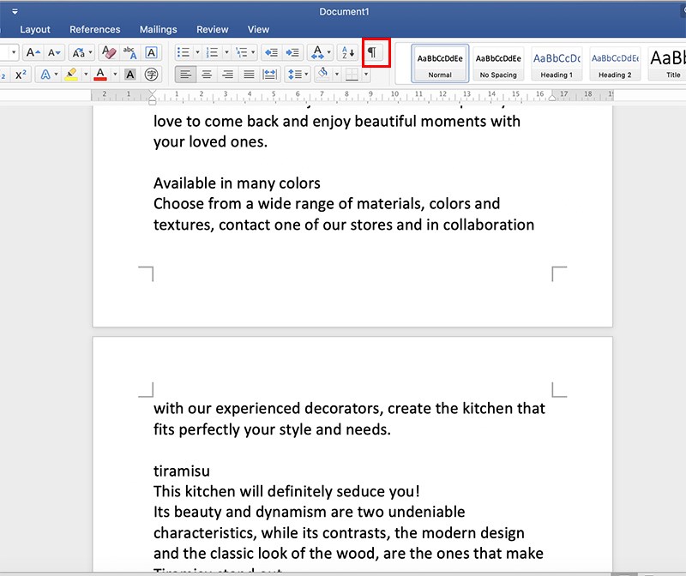This screenshot has height=576, width=686.
Task: Click the Text Effects outlined A icon
Action: point(45,75)
